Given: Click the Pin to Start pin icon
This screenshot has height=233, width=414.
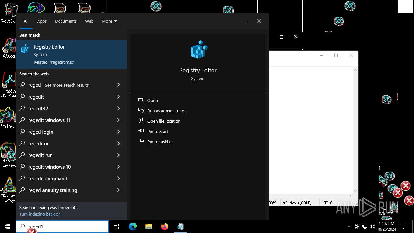Looking at the screenshot, I should 141,131.
